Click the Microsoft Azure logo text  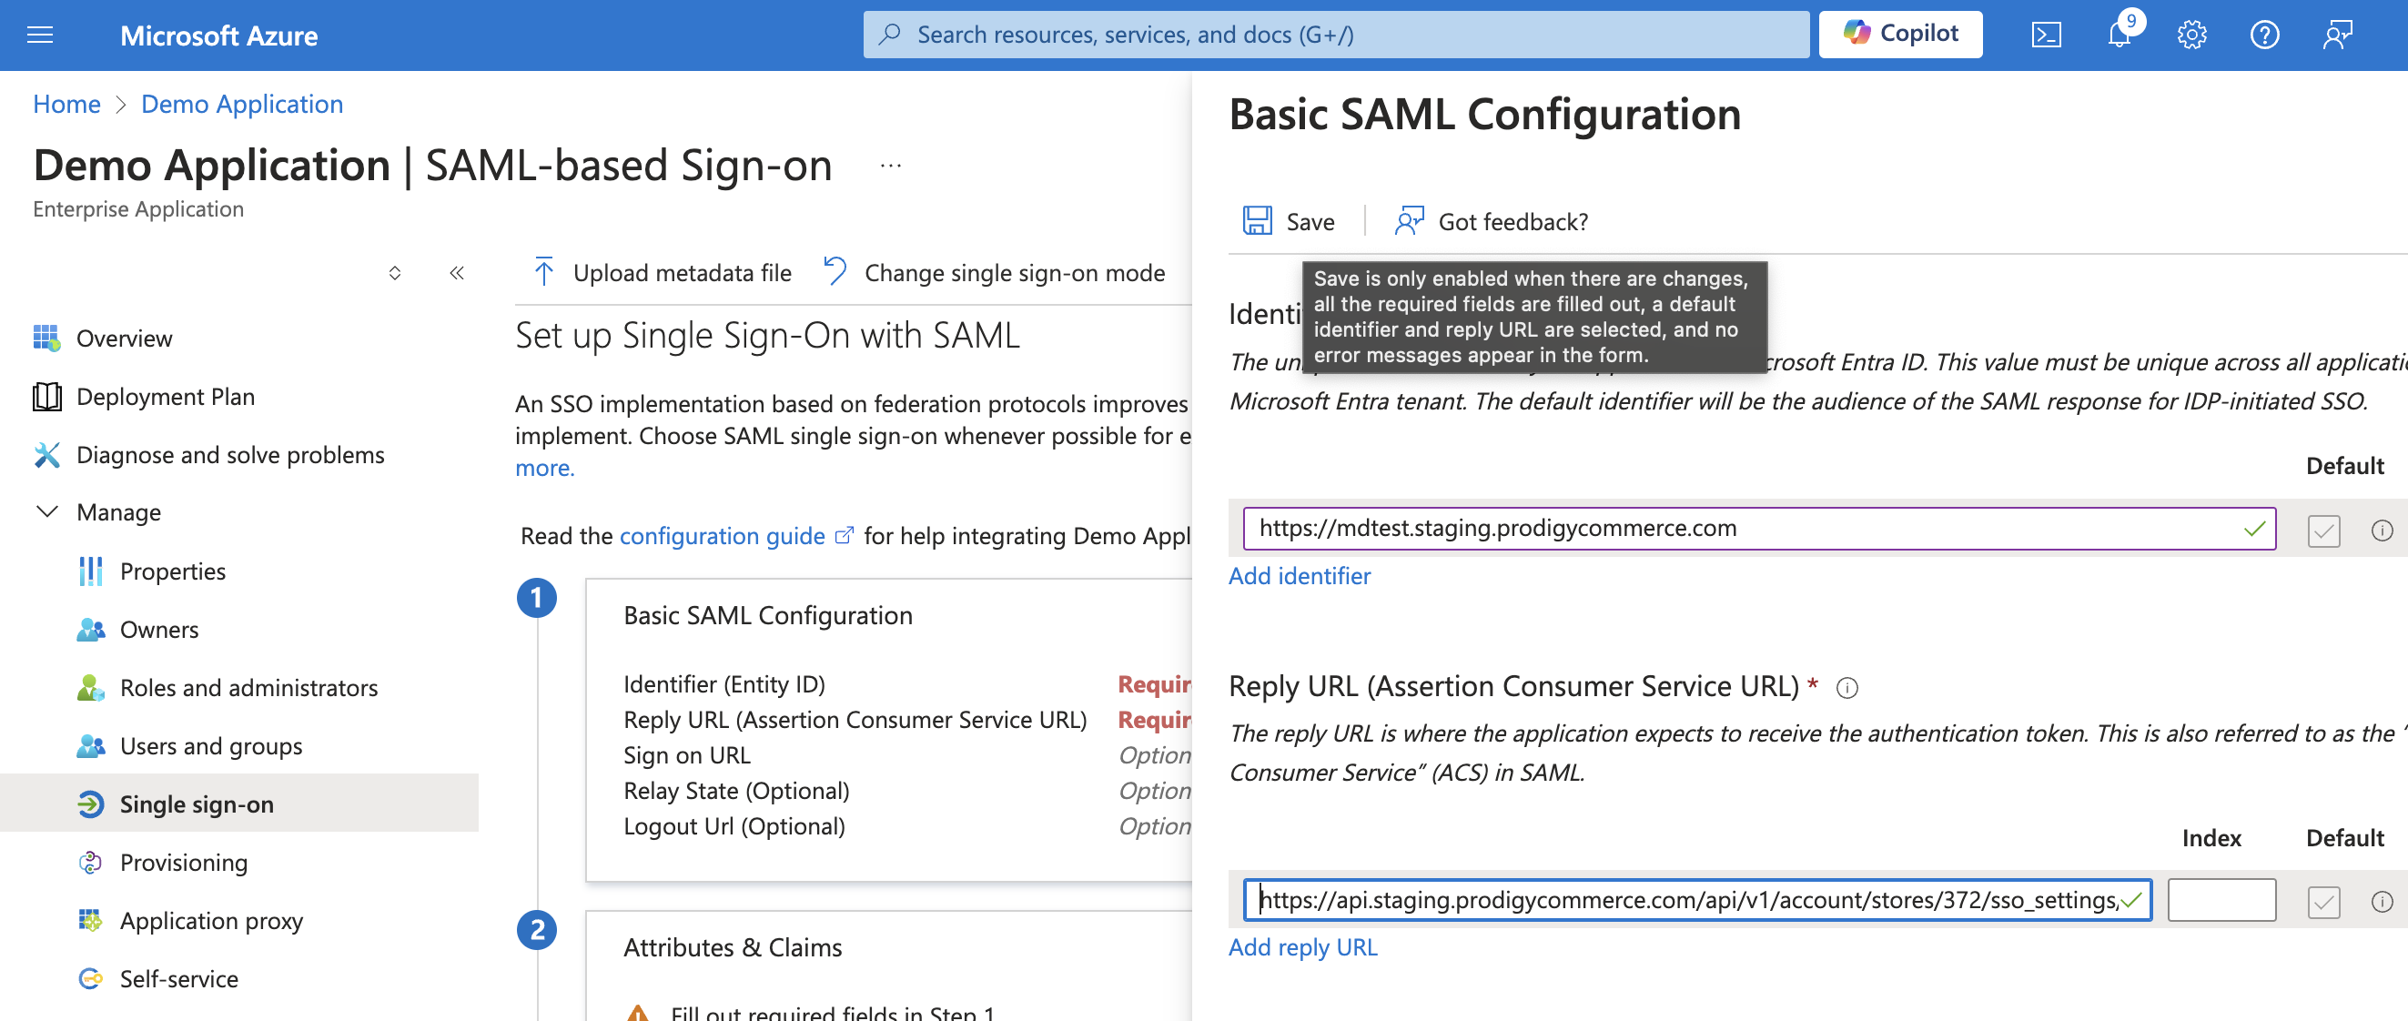pos(218,35)
